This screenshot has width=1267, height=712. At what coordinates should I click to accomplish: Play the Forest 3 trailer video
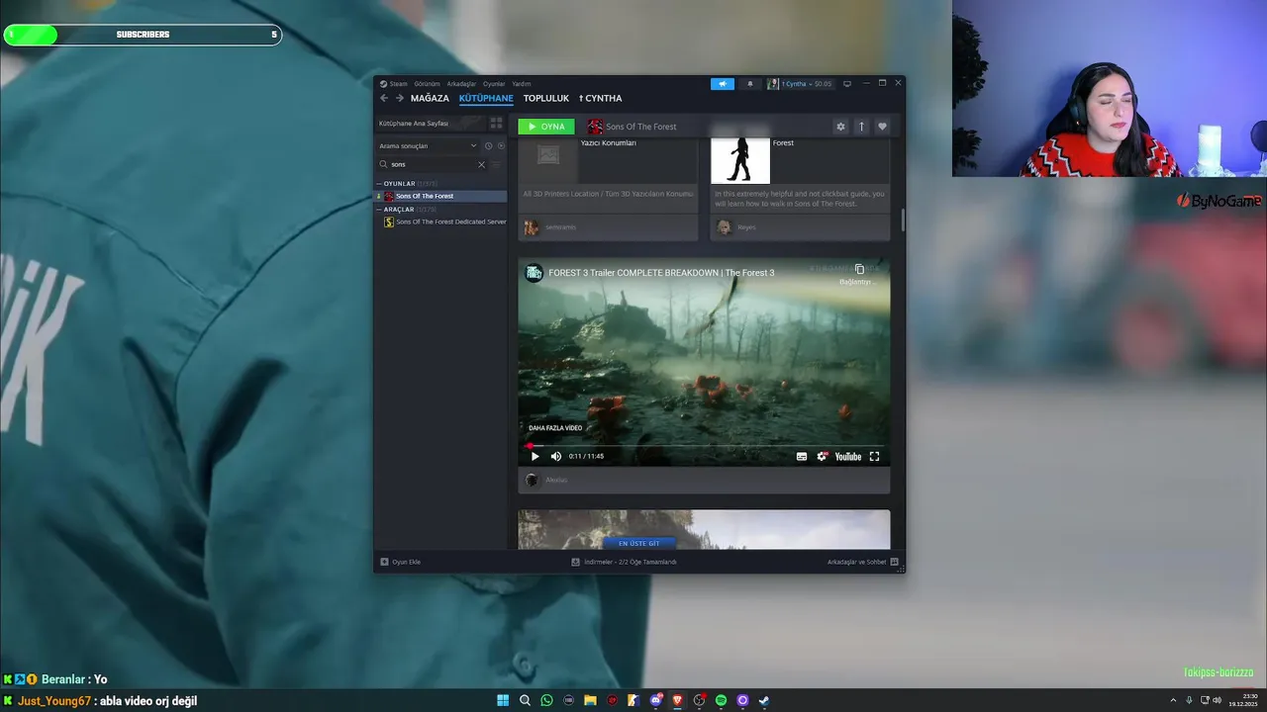click(x=535, y=457)
